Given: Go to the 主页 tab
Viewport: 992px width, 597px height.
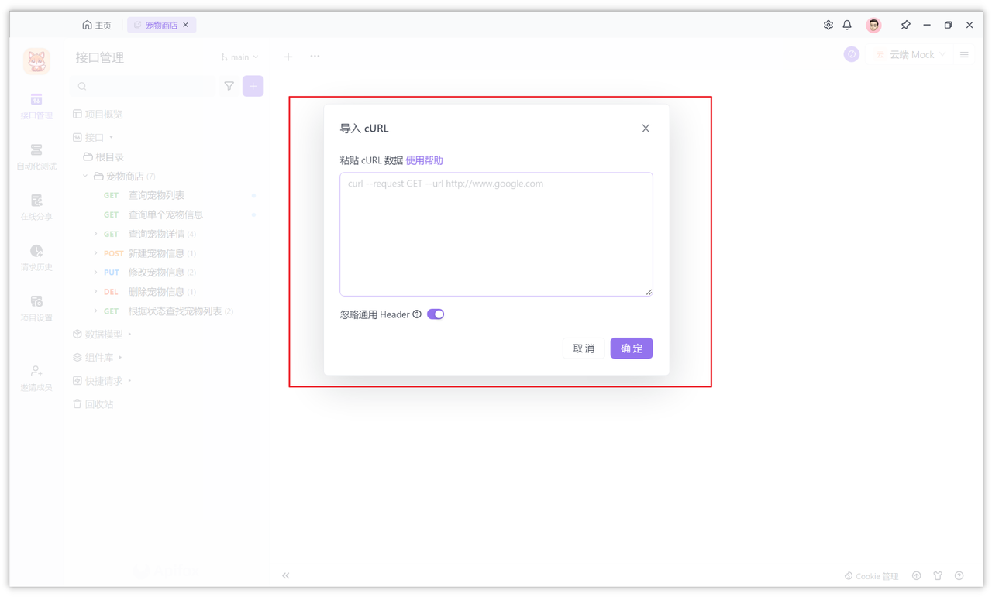Looking at the screenshot, I should (97, 25).
